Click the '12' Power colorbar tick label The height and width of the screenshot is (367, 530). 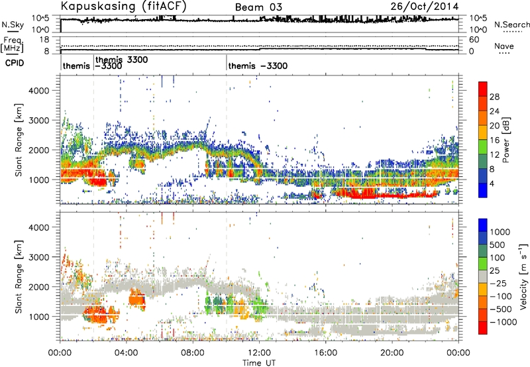tap(494, 155)
